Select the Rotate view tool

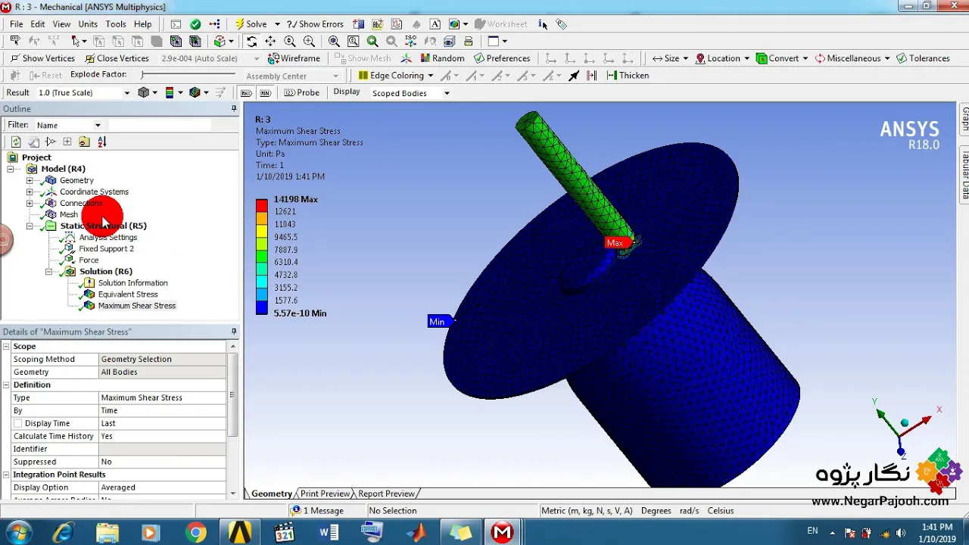coord(251,42)
